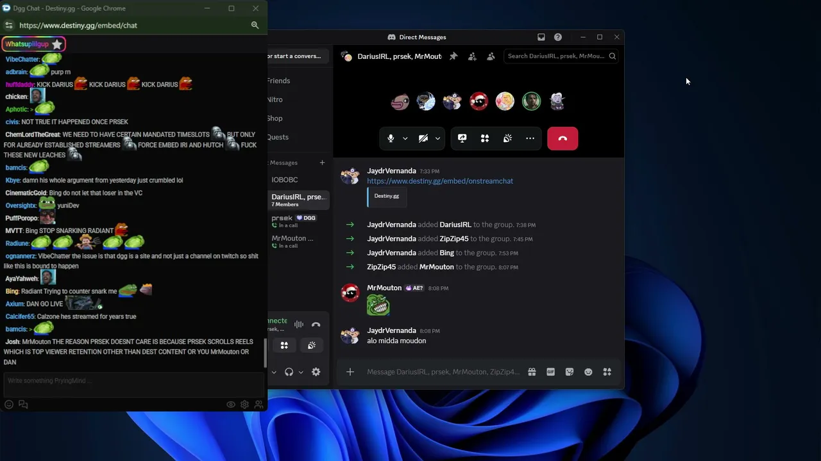The height and width of the screenshot is (461, 821).
Task: Click Calcifer65 username in chat
Action: tap(20, 317)
